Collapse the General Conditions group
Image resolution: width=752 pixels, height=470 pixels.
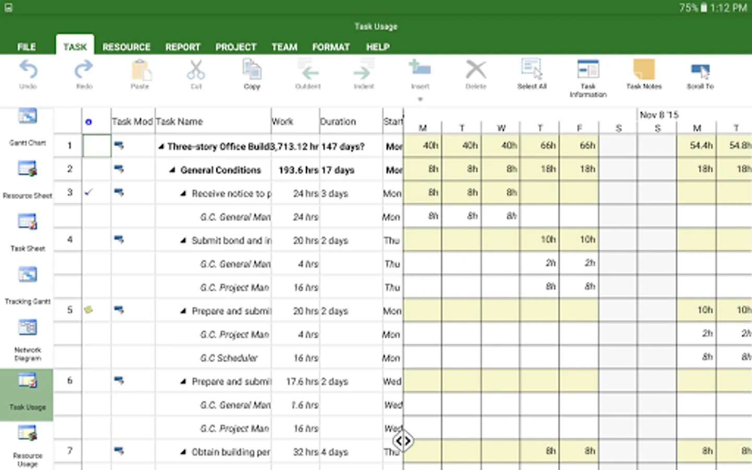pyautogui.click(x=172, y=170)
